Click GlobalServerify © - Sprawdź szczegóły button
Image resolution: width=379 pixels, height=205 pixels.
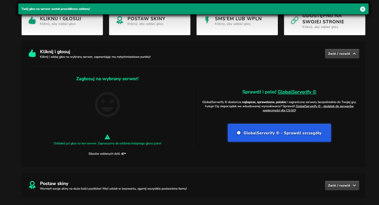pyautogui.click(x=279, y=133)
